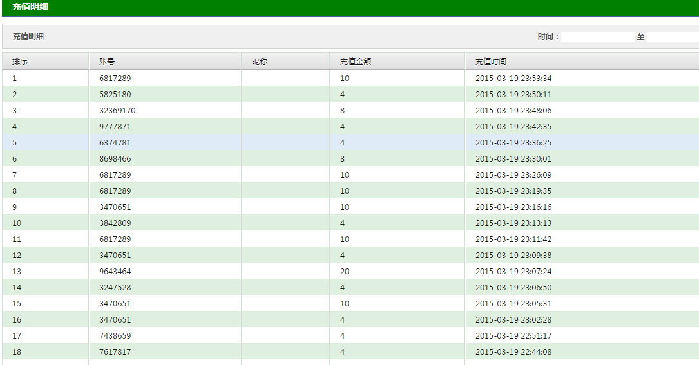Select the 时间： label

pyautogui.click(x=548, y=37)
